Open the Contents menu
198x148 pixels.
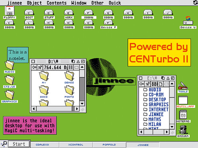[57, 3]
